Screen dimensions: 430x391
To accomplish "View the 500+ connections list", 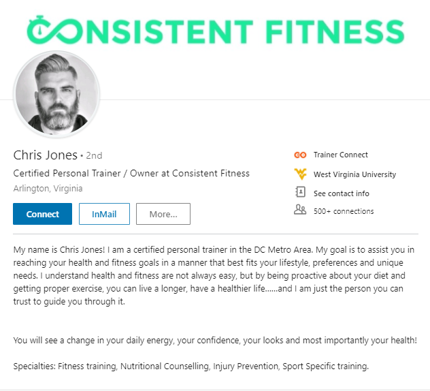I will [344, 211].
